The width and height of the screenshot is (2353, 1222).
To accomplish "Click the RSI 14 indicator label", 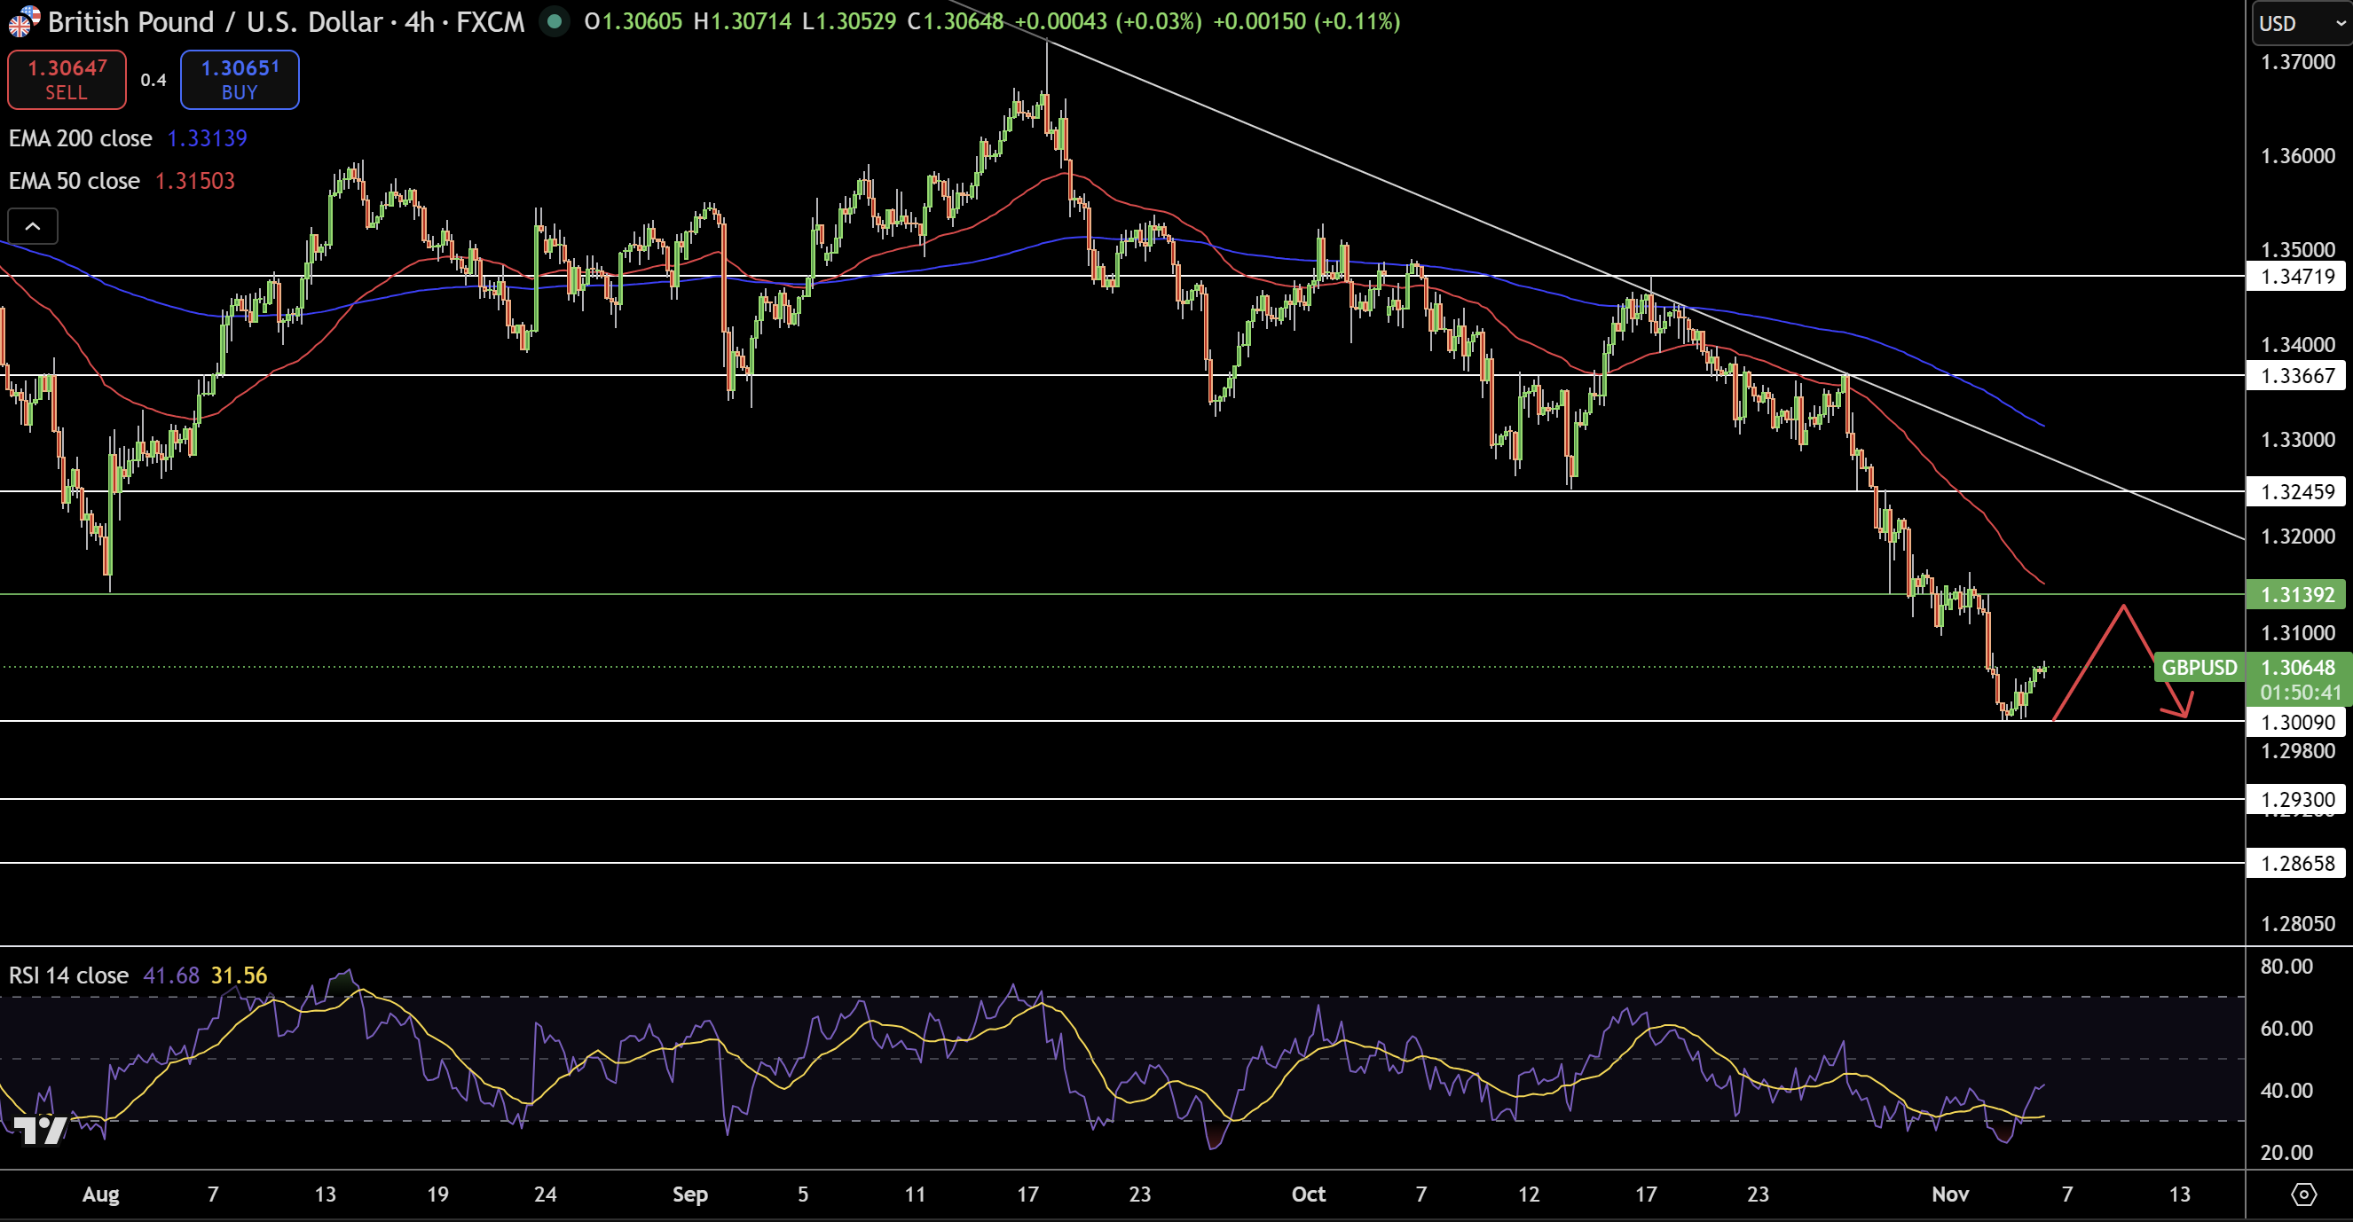I will (x=67, y=975).
